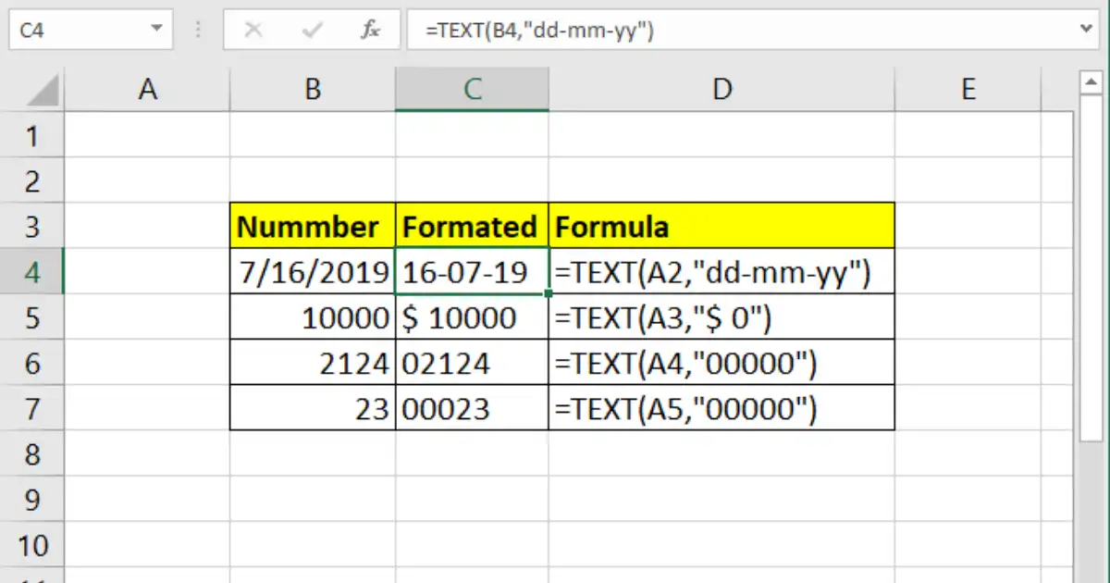
Task: Click the formula bar options dots handle
Action: tap(197, 31)
